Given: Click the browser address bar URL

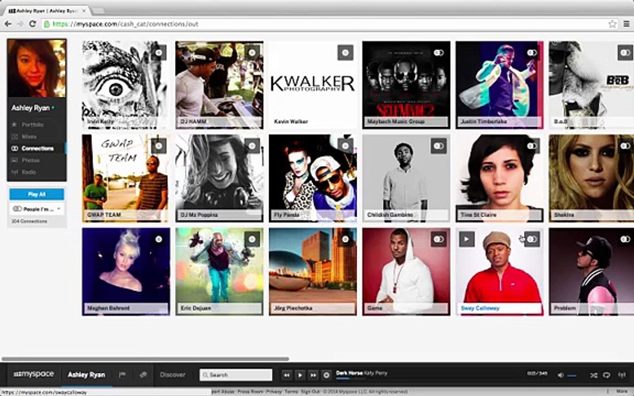Looking at the screenshot, I should click(125, 24).
